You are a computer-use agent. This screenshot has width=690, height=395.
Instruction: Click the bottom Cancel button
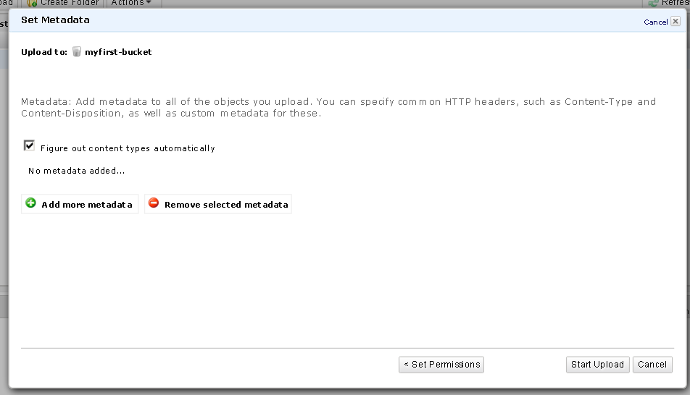click(x=652, y=365)
